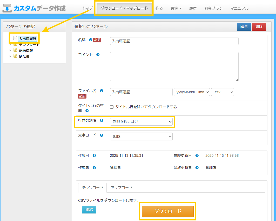Click the help icon next to 名称
Viewport: 276px width, 221px height.
coord(91,40)
